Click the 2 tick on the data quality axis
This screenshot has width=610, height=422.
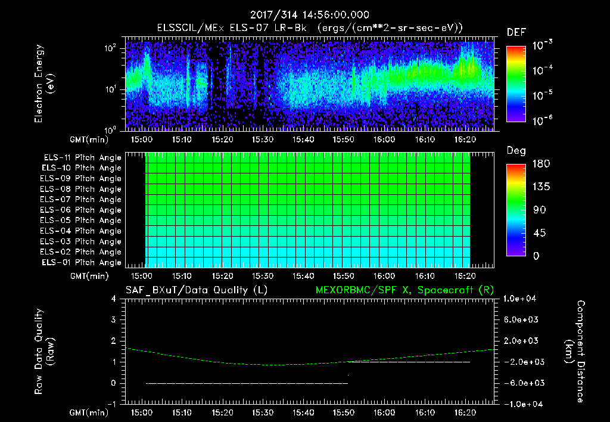(114, 341)
